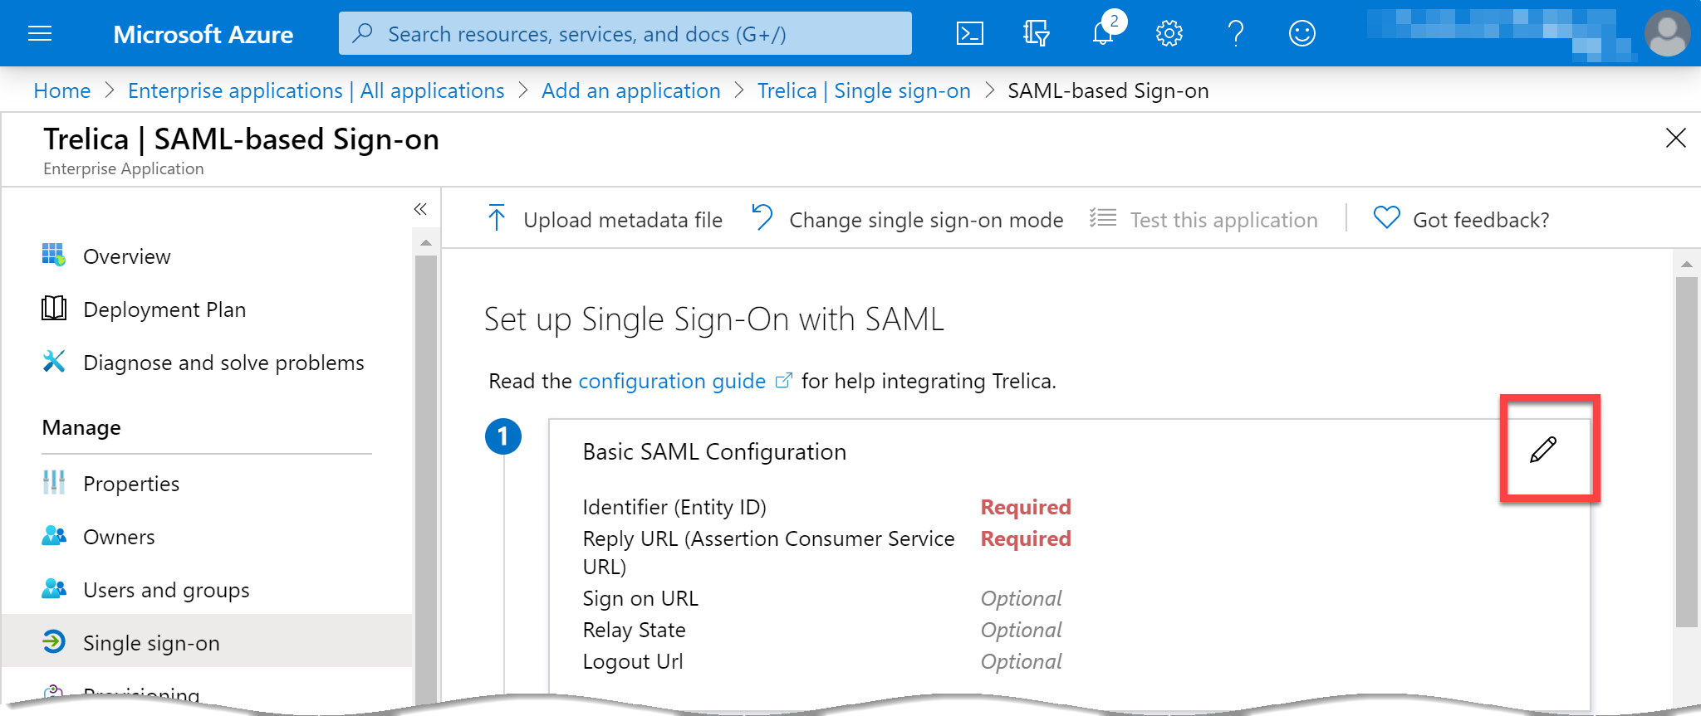Image resolution: width=1701 pixels, height=716 pixels.
Task: Click Required next to Identifier (Entity ID)
Action: tap(1026, 507)
